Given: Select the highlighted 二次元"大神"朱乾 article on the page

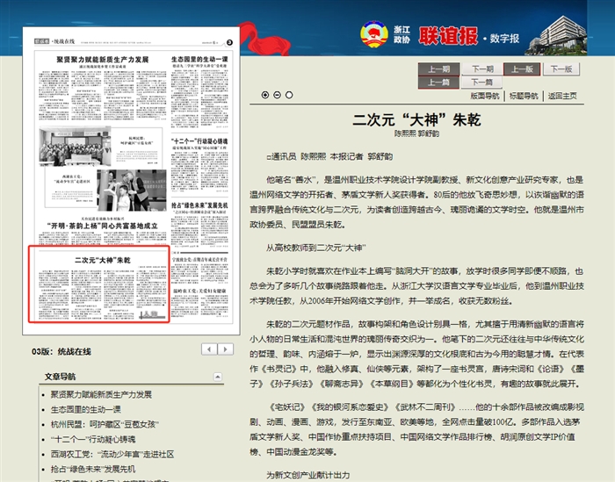Looking at the screenshot, I should point(98,284).
